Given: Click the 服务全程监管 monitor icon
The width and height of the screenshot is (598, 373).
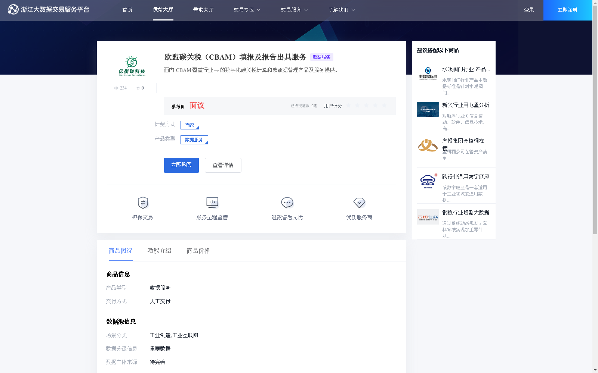Looking at the screenshot, I should (212, 203).
